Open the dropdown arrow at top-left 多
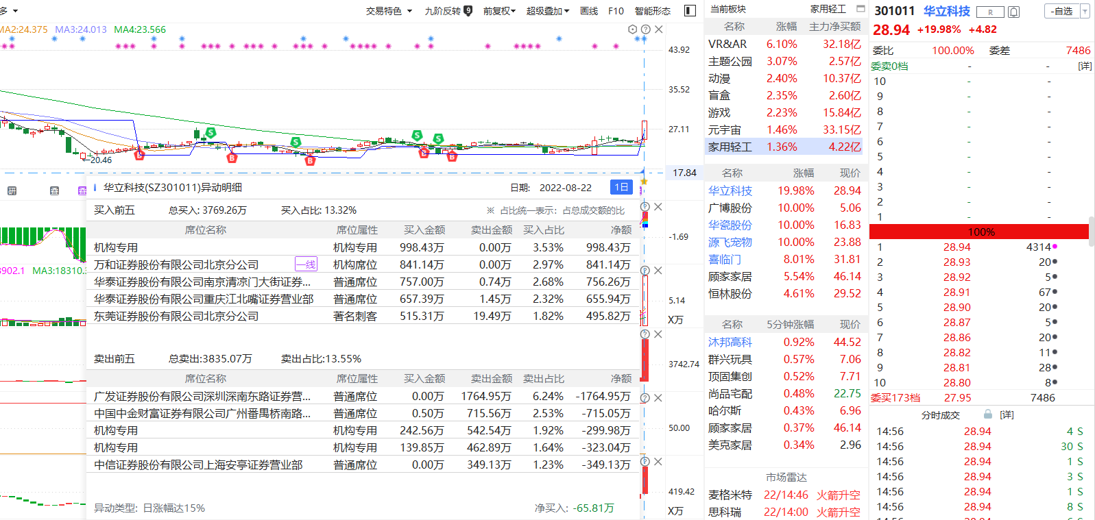1095x520 pixels. click(15, 11)
